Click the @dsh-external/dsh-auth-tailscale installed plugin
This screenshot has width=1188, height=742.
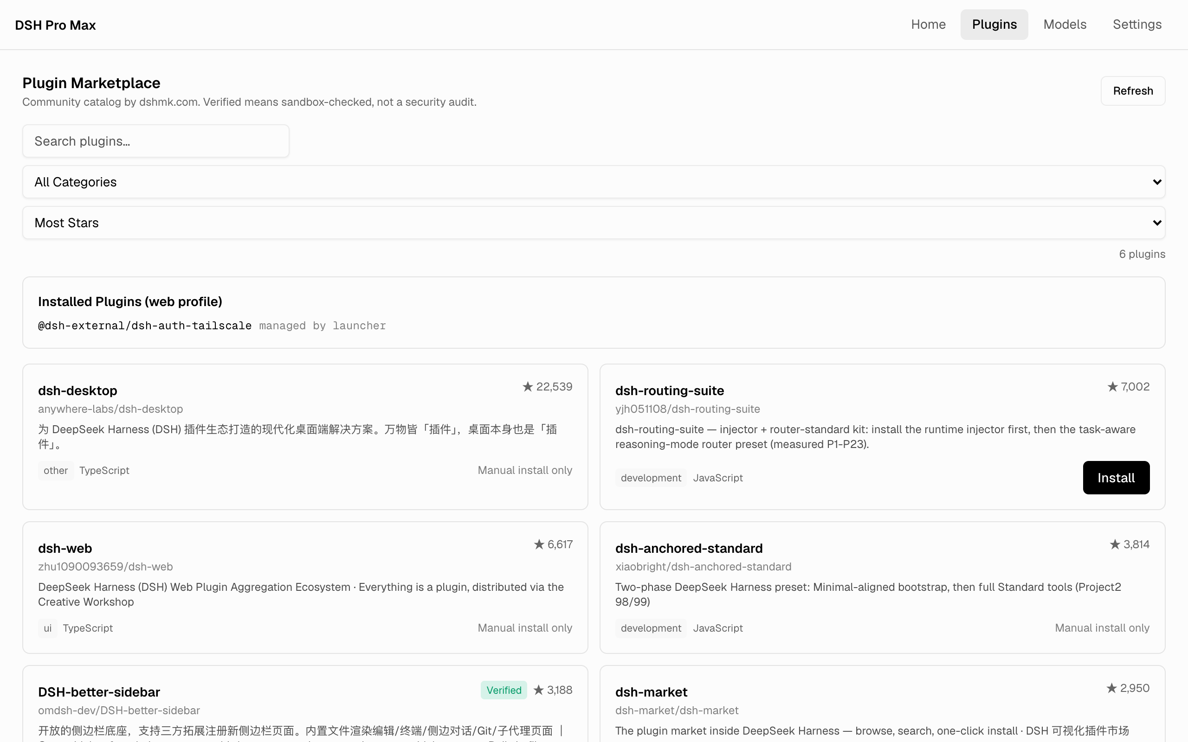(145, 326)
